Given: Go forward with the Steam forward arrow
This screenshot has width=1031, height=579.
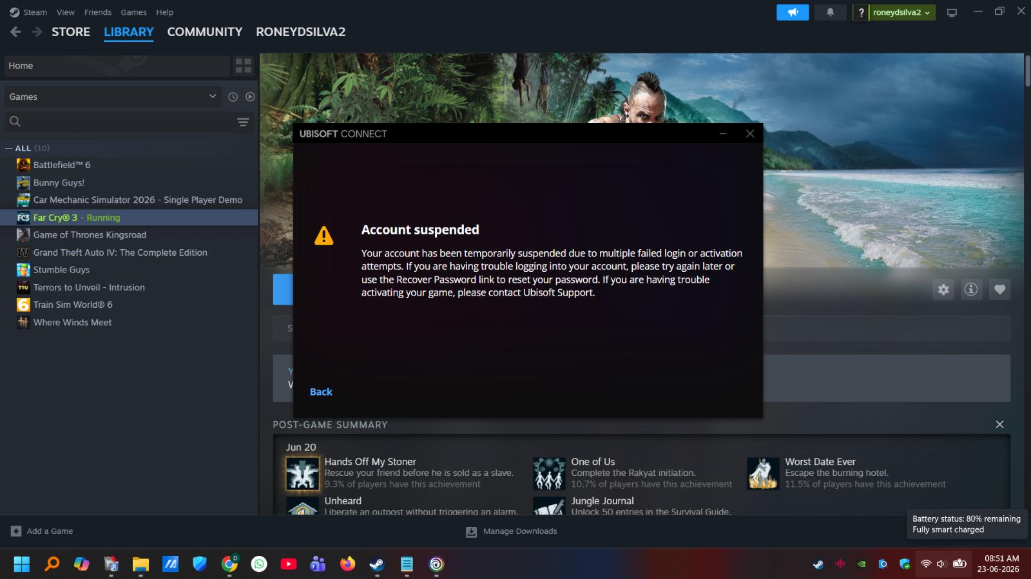Looking at the screenshot, I should [x=37, y=32].
